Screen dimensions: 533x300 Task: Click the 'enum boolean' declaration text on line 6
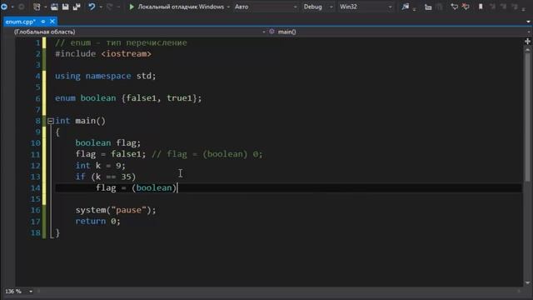tap(85, 98)
